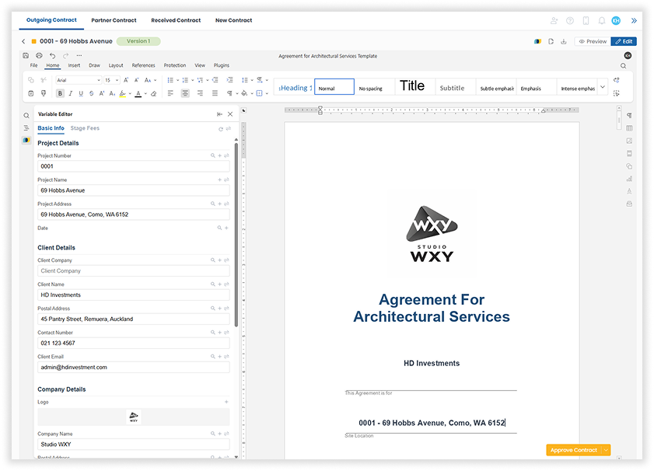Search the document with editor magnifier icon
This screenshot has width=654, height=471.
623,66
